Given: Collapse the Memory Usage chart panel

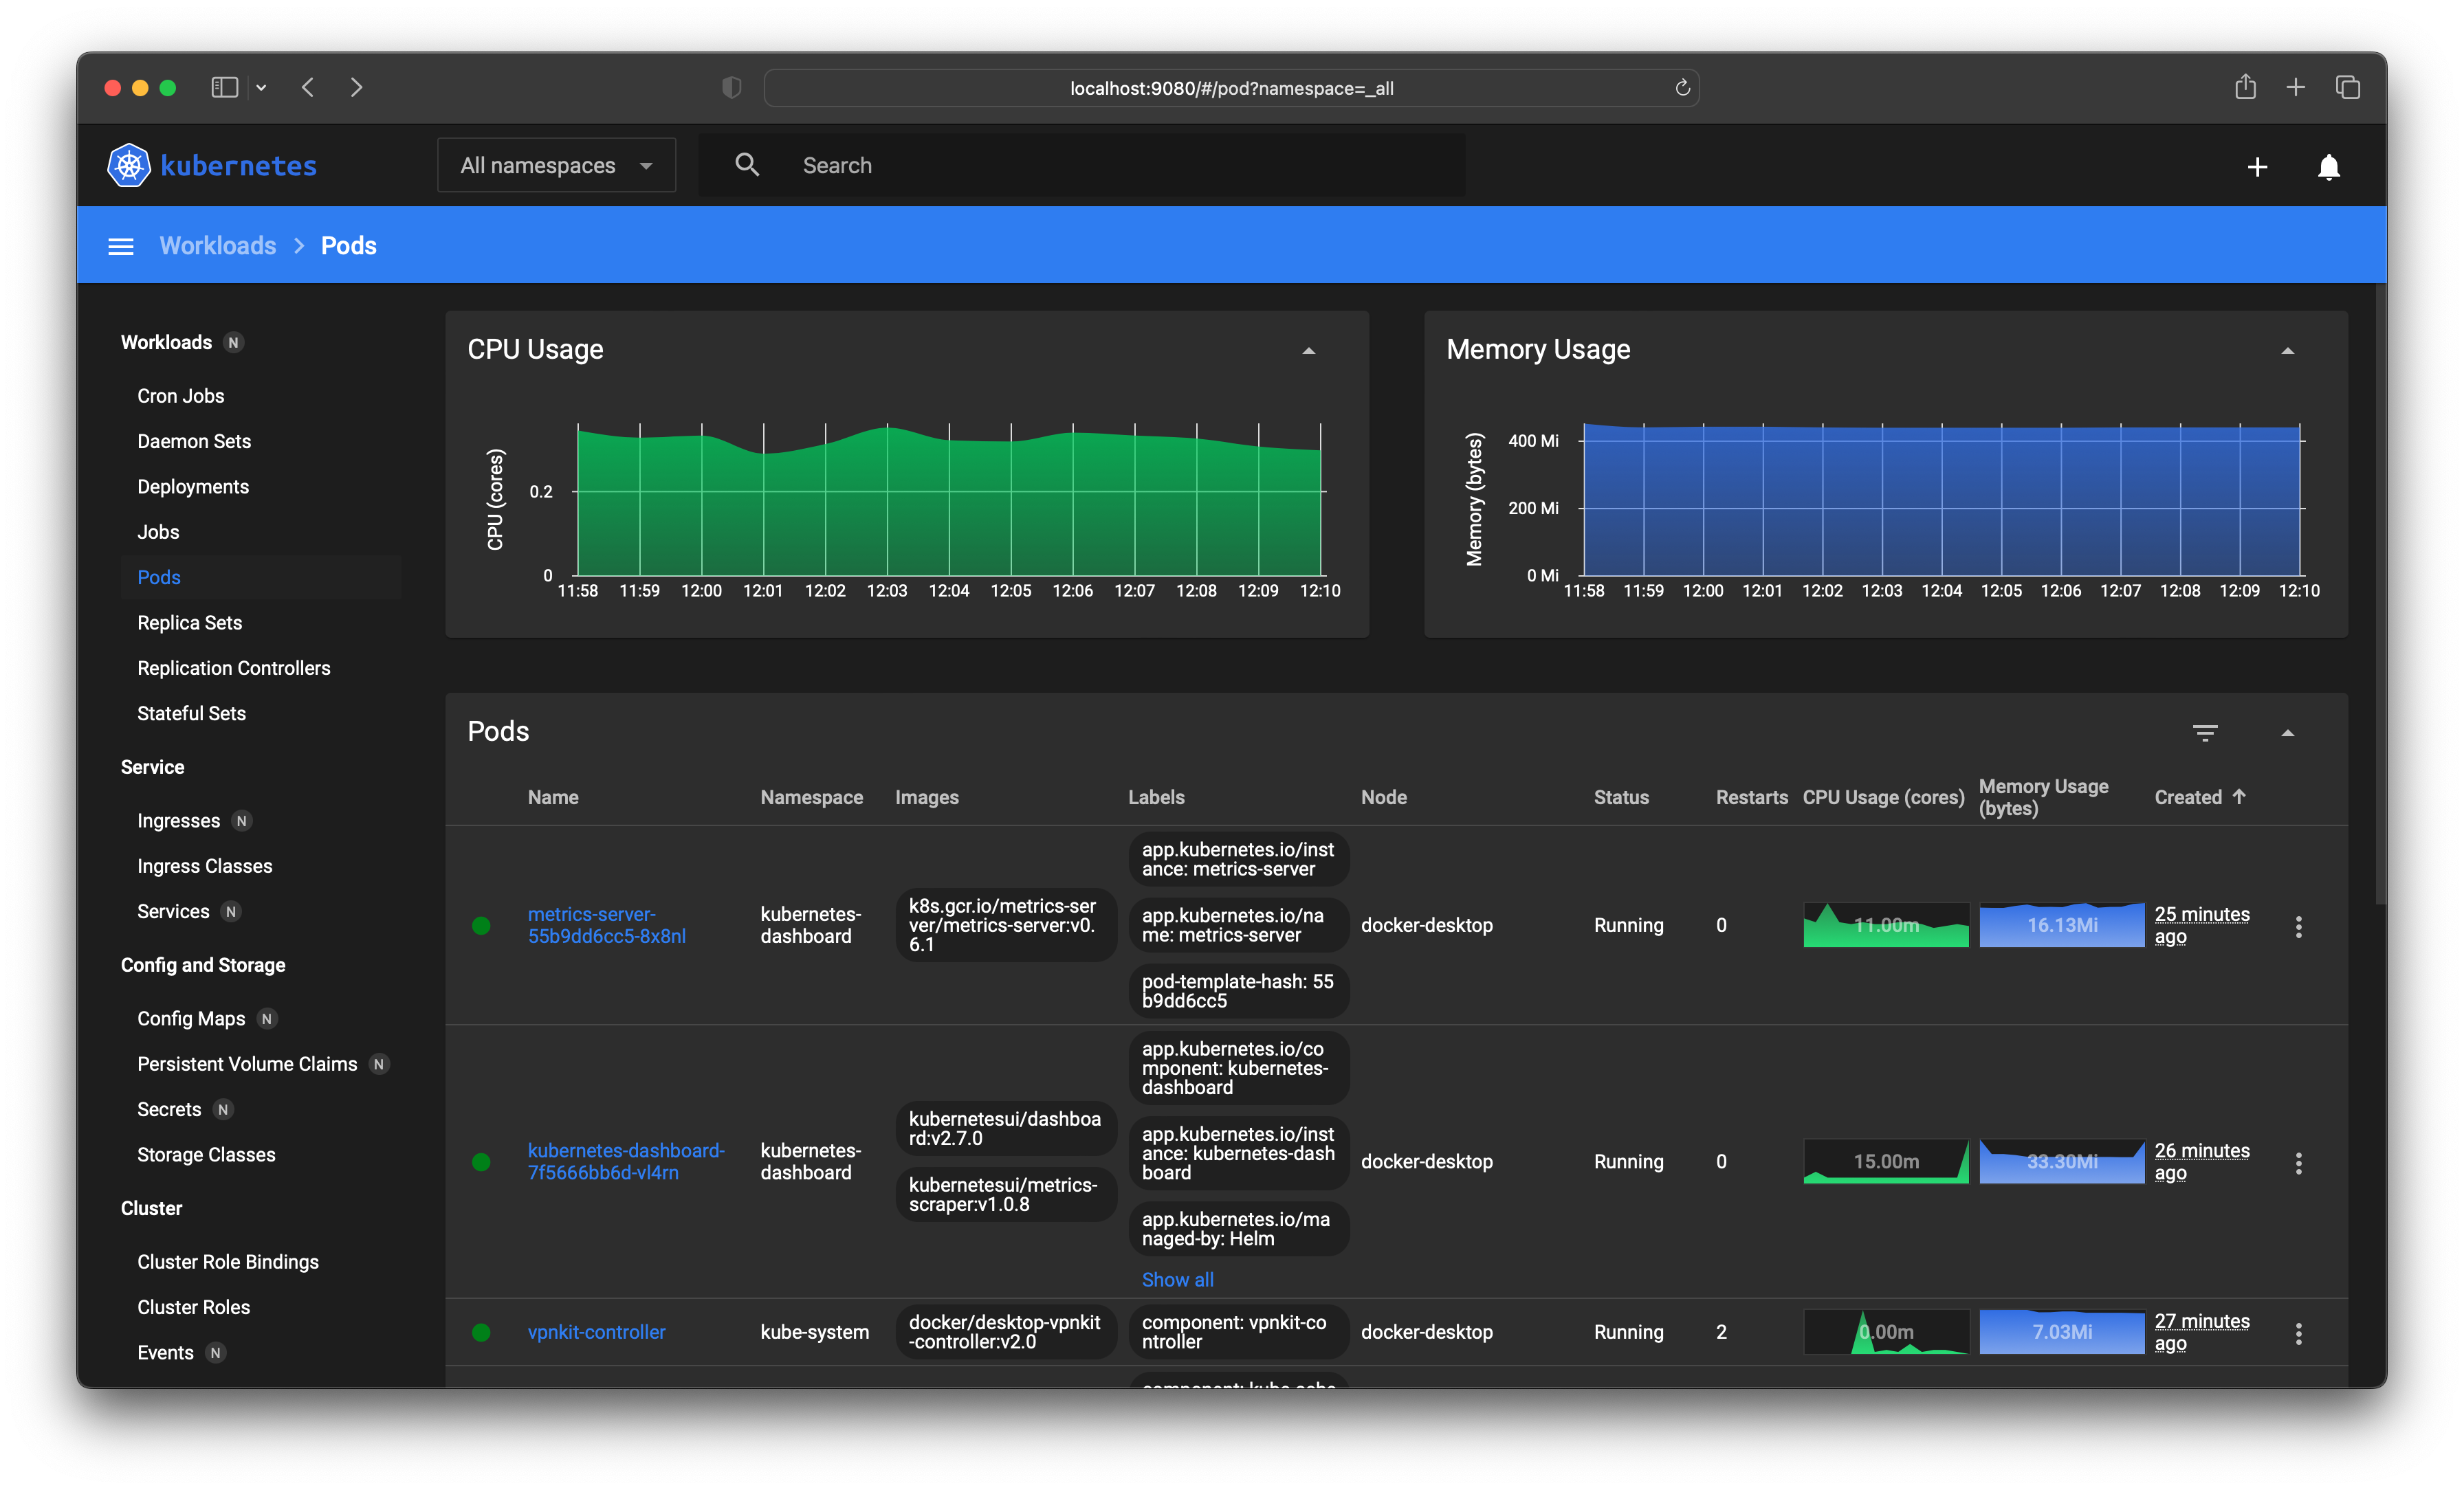Looking at the screenshot, I should coord(2288,348).
